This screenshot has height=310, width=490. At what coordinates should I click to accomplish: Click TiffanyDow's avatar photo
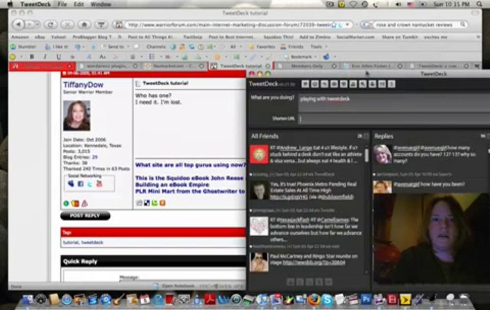pos(76,115)
